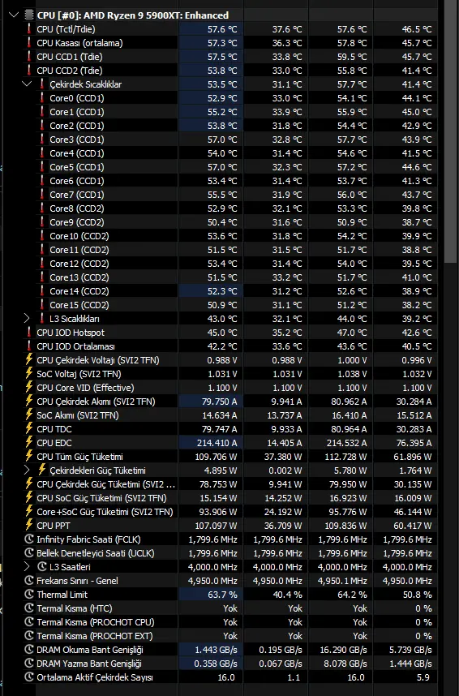
Task: Click the clock icon of Infinity Fabric Saati (FCLK)
Action: click(29, 539)
